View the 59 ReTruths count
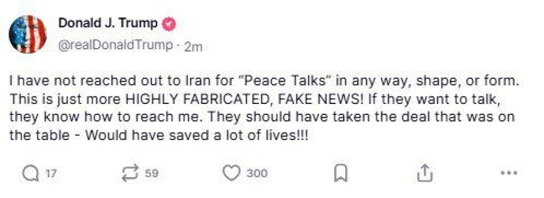 click(x=152, y=173)
